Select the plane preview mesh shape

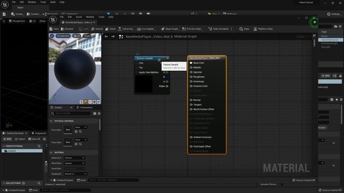point(90,102)
